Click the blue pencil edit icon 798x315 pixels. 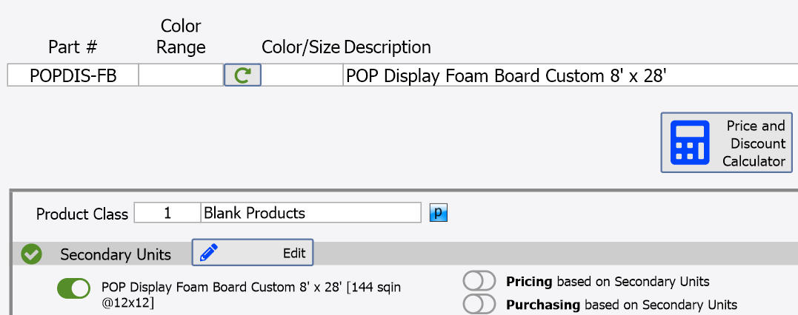(x=209, y=252)
